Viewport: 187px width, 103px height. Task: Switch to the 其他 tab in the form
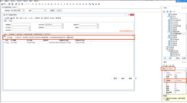[11, 21]
